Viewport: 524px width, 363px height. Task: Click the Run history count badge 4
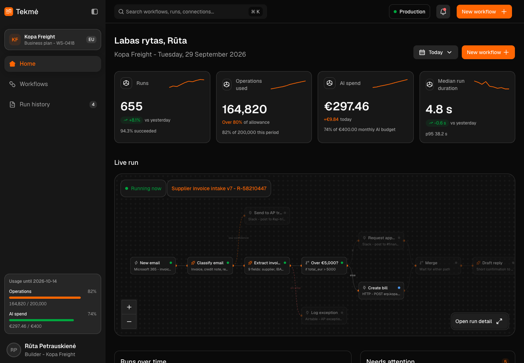click(x=93, y=105)
